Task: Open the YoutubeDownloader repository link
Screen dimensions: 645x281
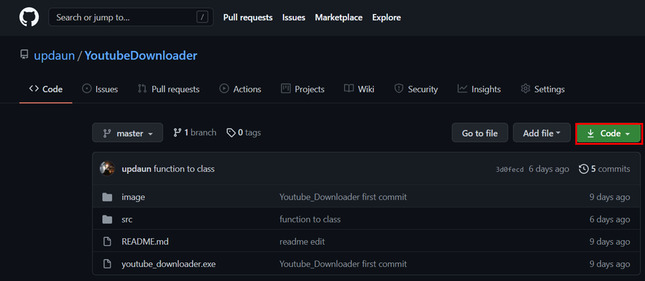Action: tap(141, 56)
